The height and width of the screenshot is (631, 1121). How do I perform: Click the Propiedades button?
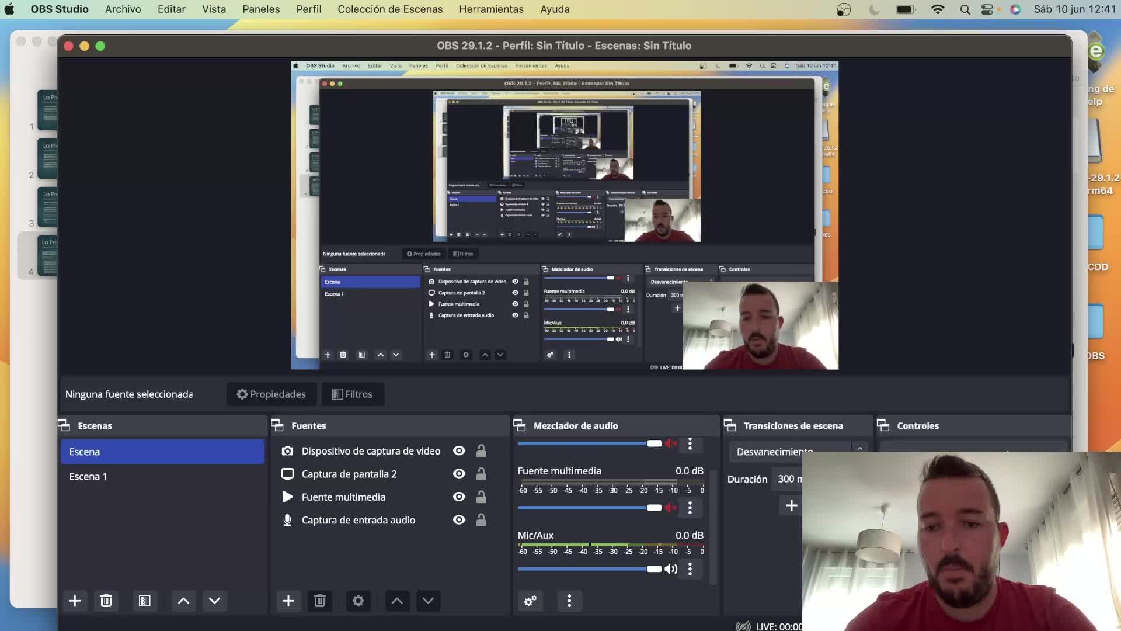271,394
